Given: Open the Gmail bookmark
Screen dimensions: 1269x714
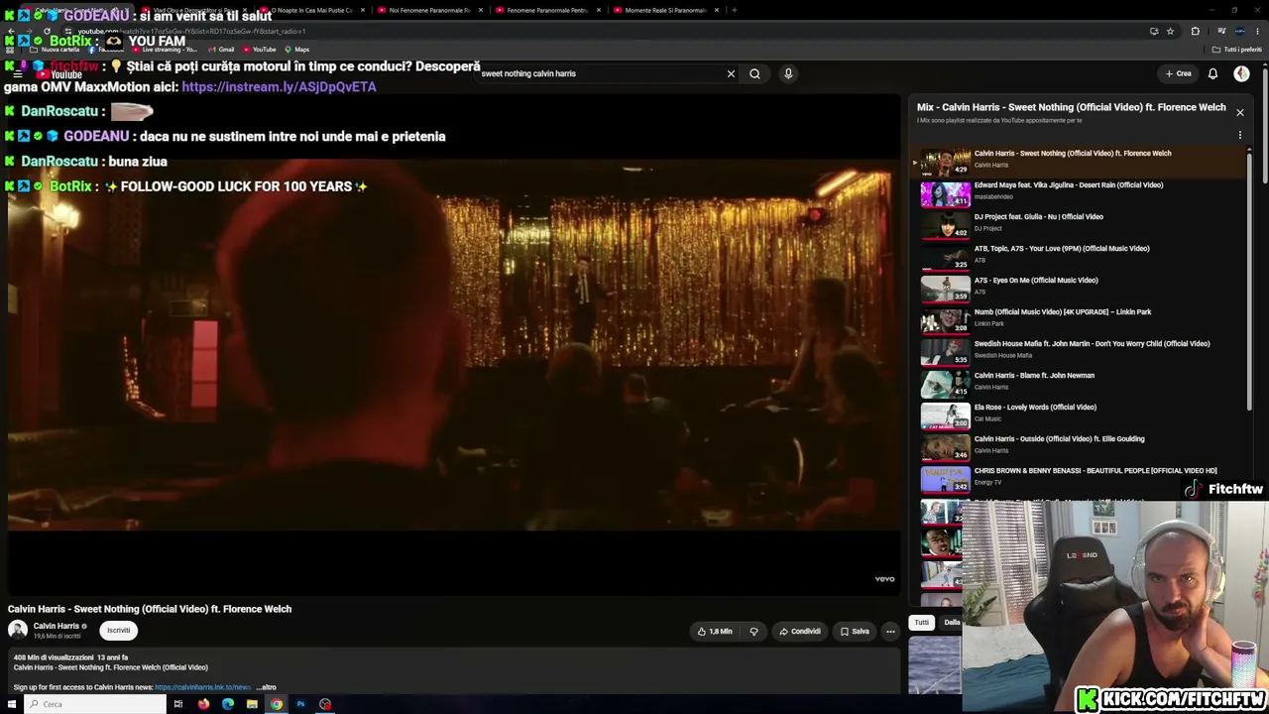Looking at the screenshot, I should pyautogui.click(x=222, y=50).
